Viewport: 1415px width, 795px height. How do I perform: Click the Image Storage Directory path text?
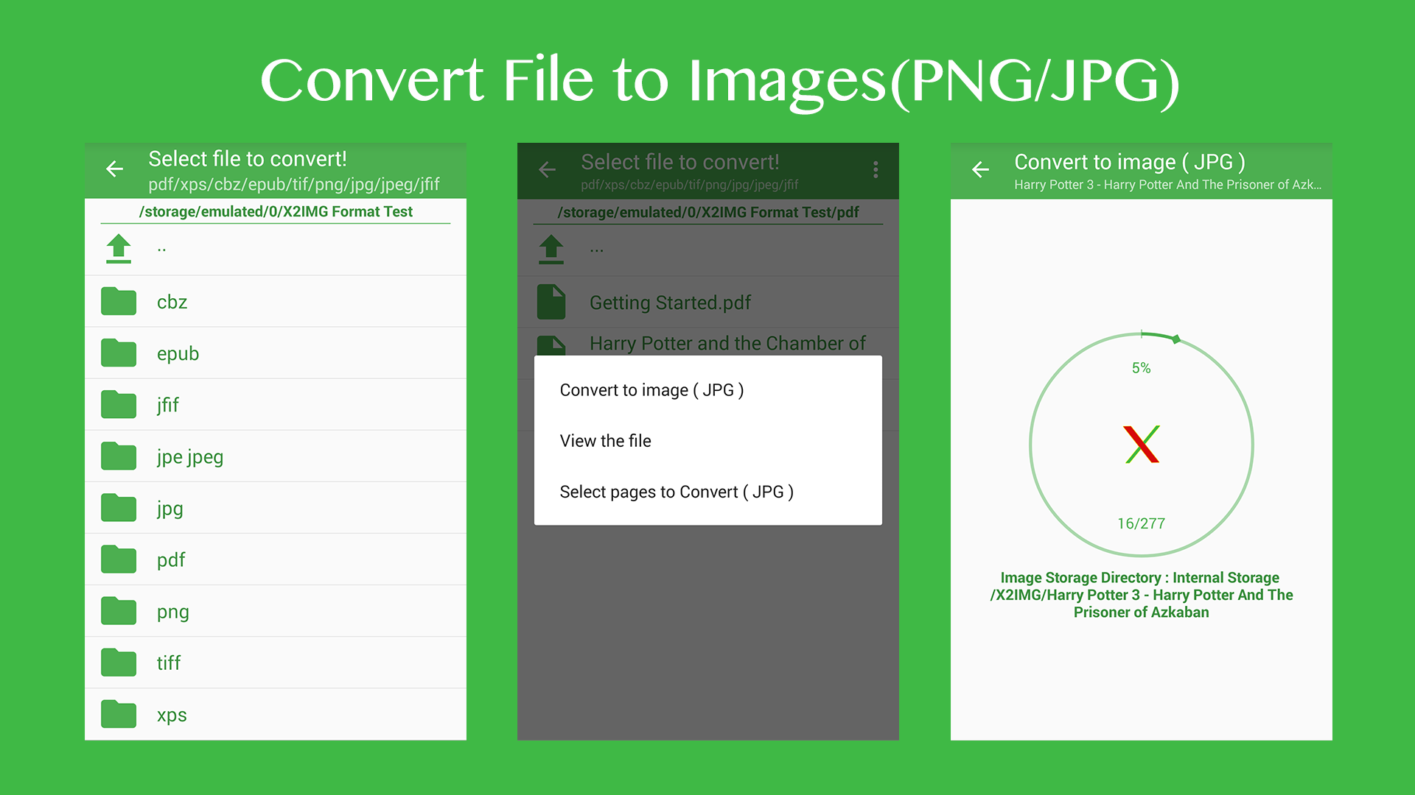pyautogui.click(x=1141, y=595)
